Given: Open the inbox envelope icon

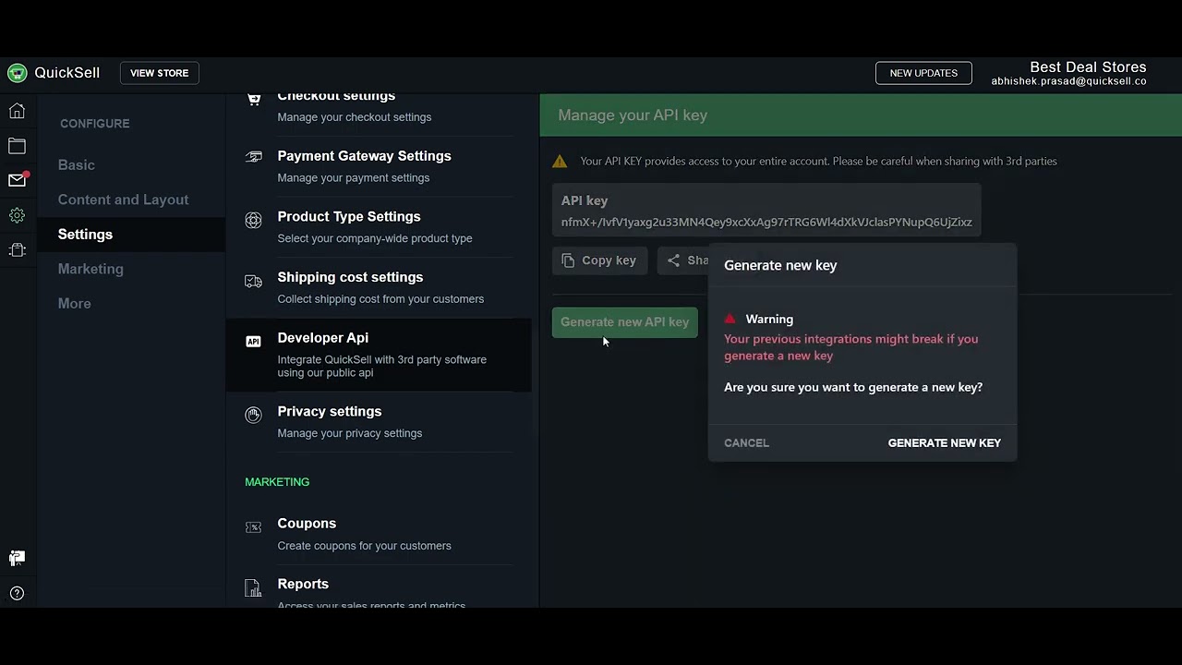Looking at the screenshot, I should [x=17, y=180].
